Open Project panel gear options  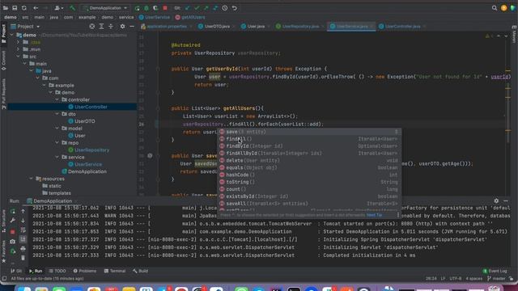[122, 27]
